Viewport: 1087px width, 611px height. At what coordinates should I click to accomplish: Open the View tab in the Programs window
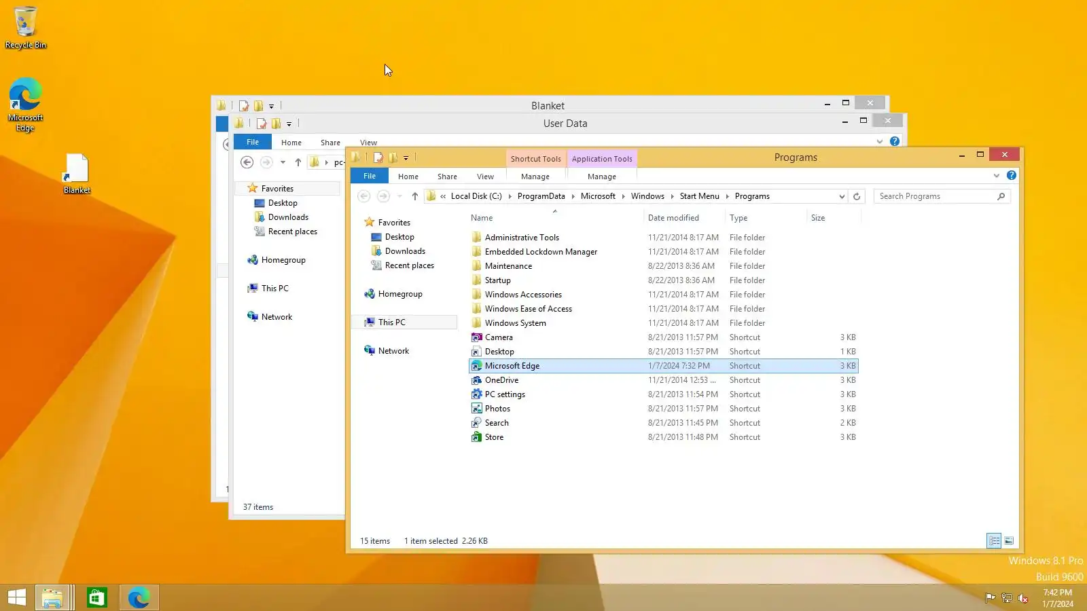(x=485, y=177)
